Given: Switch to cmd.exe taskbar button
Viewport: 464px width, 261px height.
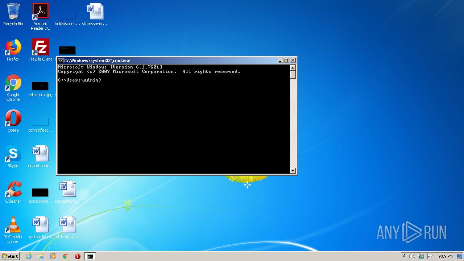Looking at the screenshot, I should click(90, 256).
